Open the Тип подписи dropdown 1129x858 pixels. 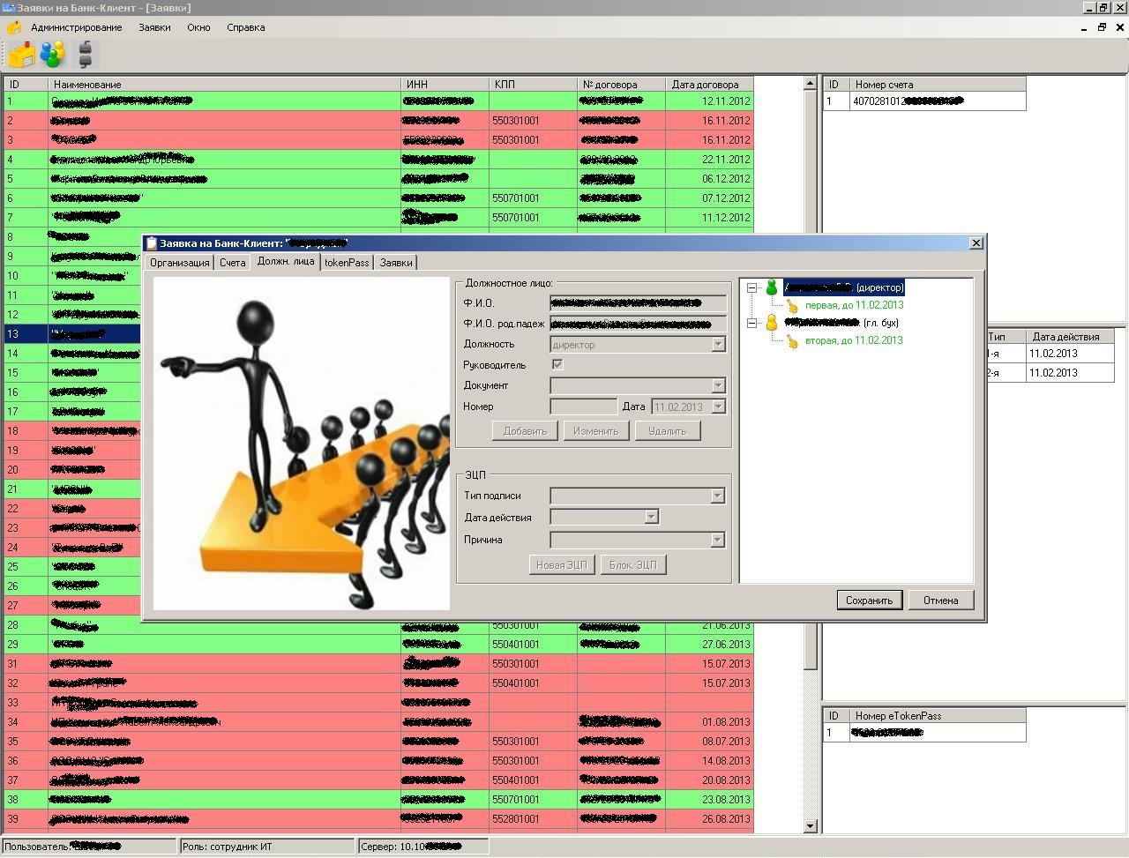pos(718,496)
